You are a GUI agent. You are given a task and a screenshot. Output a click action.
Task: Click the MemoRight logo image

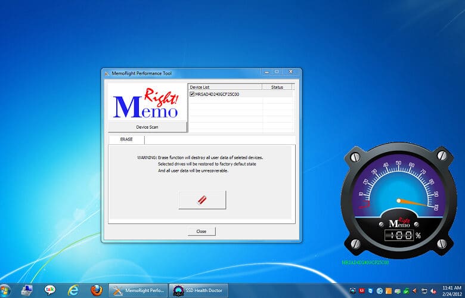(x=147, y=103)
